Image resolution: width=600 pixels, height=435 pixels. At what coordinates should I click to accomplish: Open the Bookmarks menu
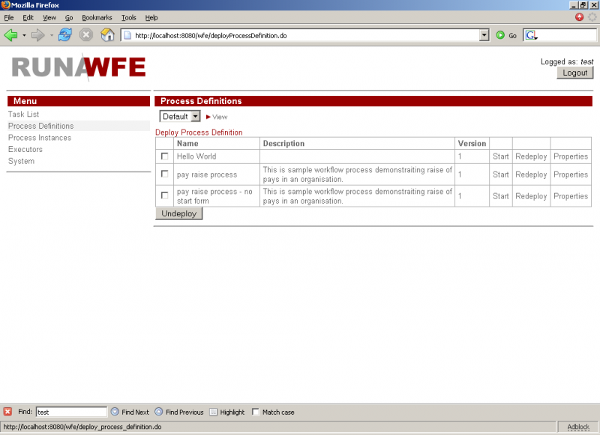(x=97, y=18)
